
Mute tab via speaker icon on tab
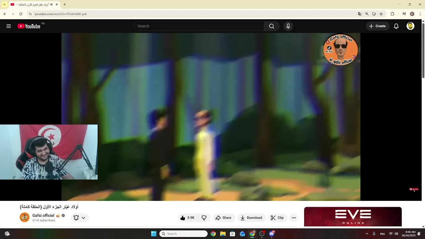click(x=51, y=5)
